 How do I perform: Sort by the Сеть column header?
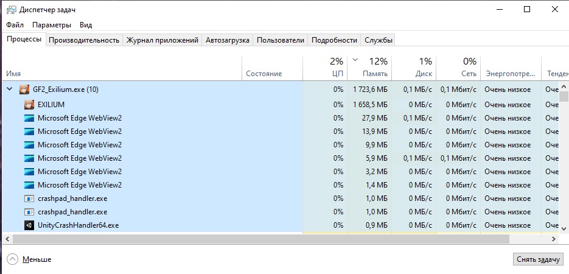459,68
